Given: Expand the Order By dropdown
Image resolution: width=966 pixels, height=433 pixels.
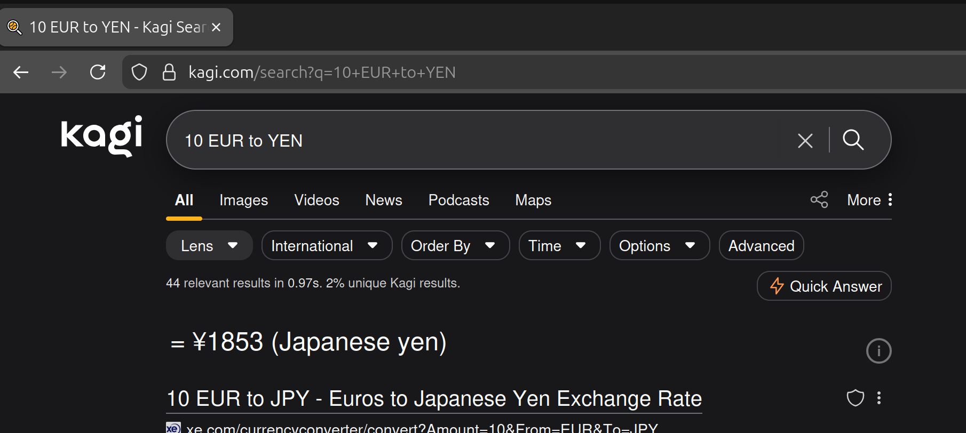Looking at the screenshot, I should coord(455,246).
